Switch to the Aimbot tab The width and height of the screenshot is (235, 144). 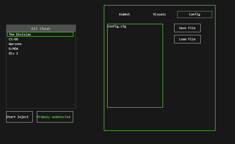124,14
